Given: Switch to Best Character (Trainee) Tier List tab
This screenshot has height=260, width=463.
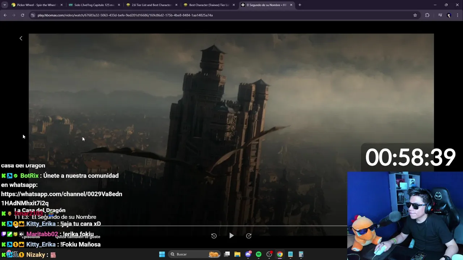Looking at the screenshot, I should [208, 5].
